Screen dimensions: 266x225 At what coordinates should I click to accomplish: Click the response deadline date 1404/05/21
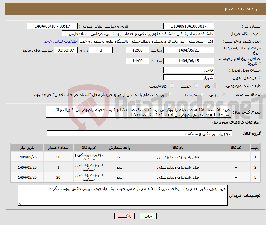pyautogui.click(x=189, y=50)
